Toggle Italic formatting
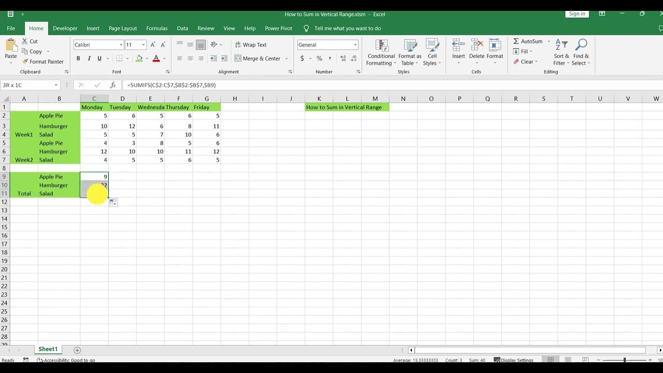This screenshot has width=663, height=373. pos(89,59)
